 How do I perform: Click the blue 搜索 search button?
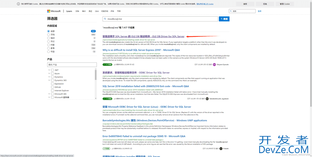(224, 19)
